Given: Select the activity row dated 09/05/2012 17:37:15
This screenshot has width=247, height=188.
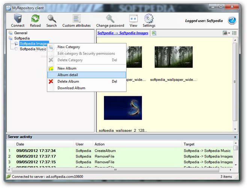Looking at the screenshot, I should point(120,162).
